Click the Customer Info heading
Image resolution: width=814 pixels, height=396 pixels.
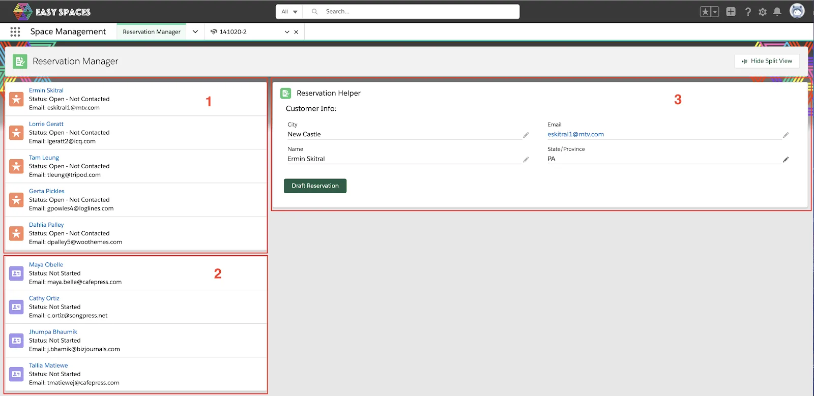coord(311,108)
